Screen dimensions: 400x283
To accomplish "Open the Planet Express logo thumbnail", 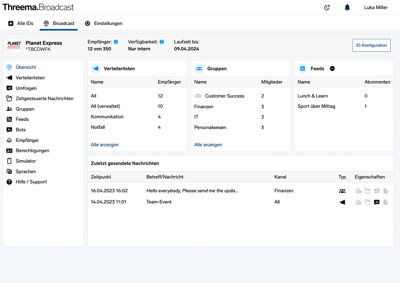I will (14, 45).
